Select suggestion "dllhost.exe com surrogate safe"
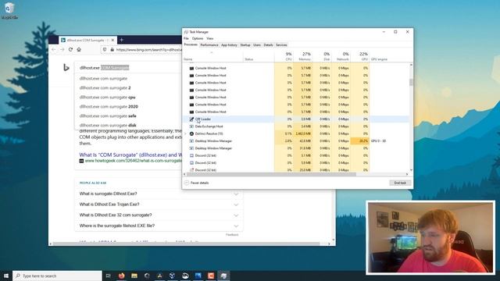 coord(108,116)
